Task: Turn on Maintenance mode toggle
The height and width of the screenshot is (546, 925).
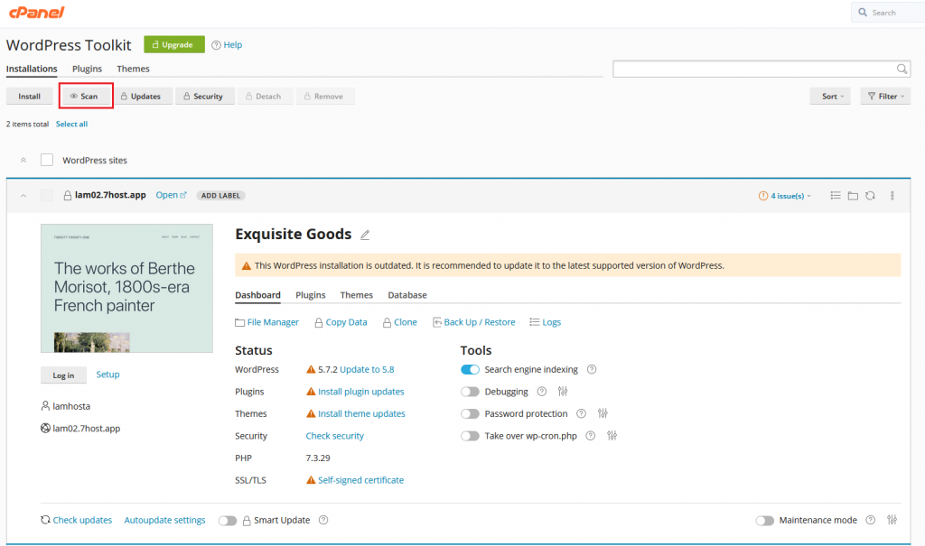Action: [x=765, y=521]
